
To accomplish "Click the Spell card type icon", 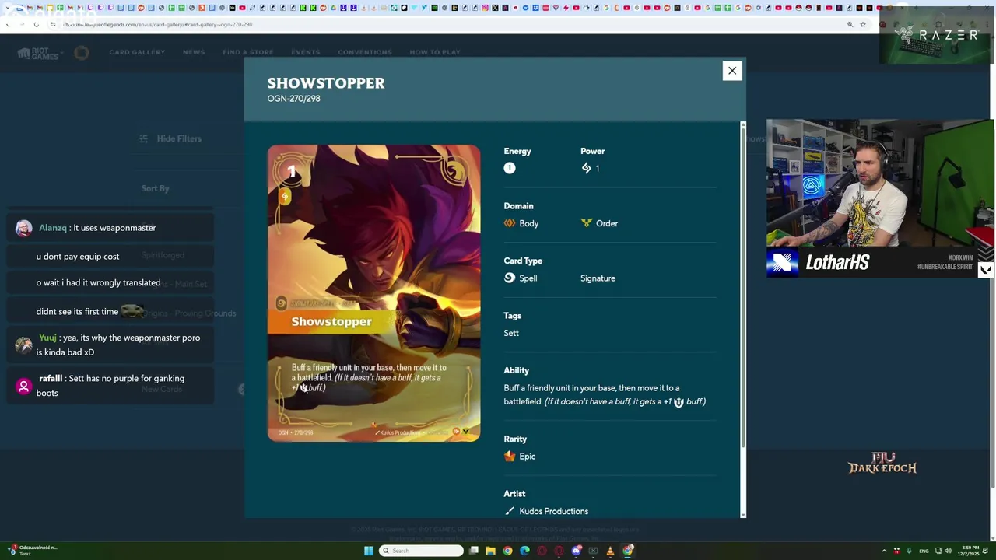I will click(x=509, y=278).
